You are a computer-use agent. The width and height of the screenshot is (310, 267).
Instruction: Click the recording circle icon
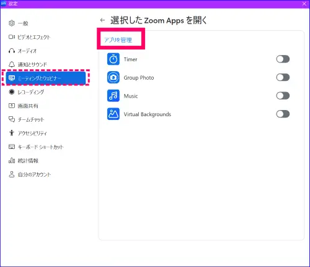point(12,91)
